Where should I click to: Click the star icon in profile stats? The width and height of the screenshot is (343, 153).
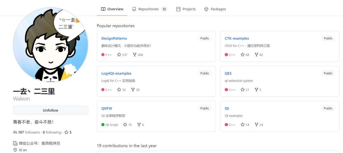point(66,132)
